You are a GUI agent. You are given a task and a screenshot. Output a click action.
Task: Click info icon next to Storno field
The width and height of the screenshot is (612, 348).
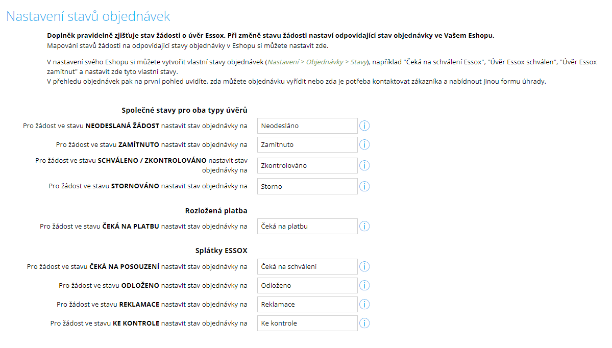pyautogui.click(x=364, y=186)
